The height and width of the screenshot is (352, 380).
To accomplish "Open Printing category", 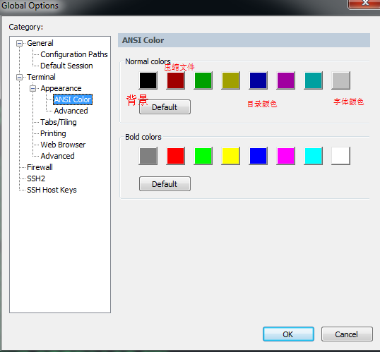I will [53, 133].
